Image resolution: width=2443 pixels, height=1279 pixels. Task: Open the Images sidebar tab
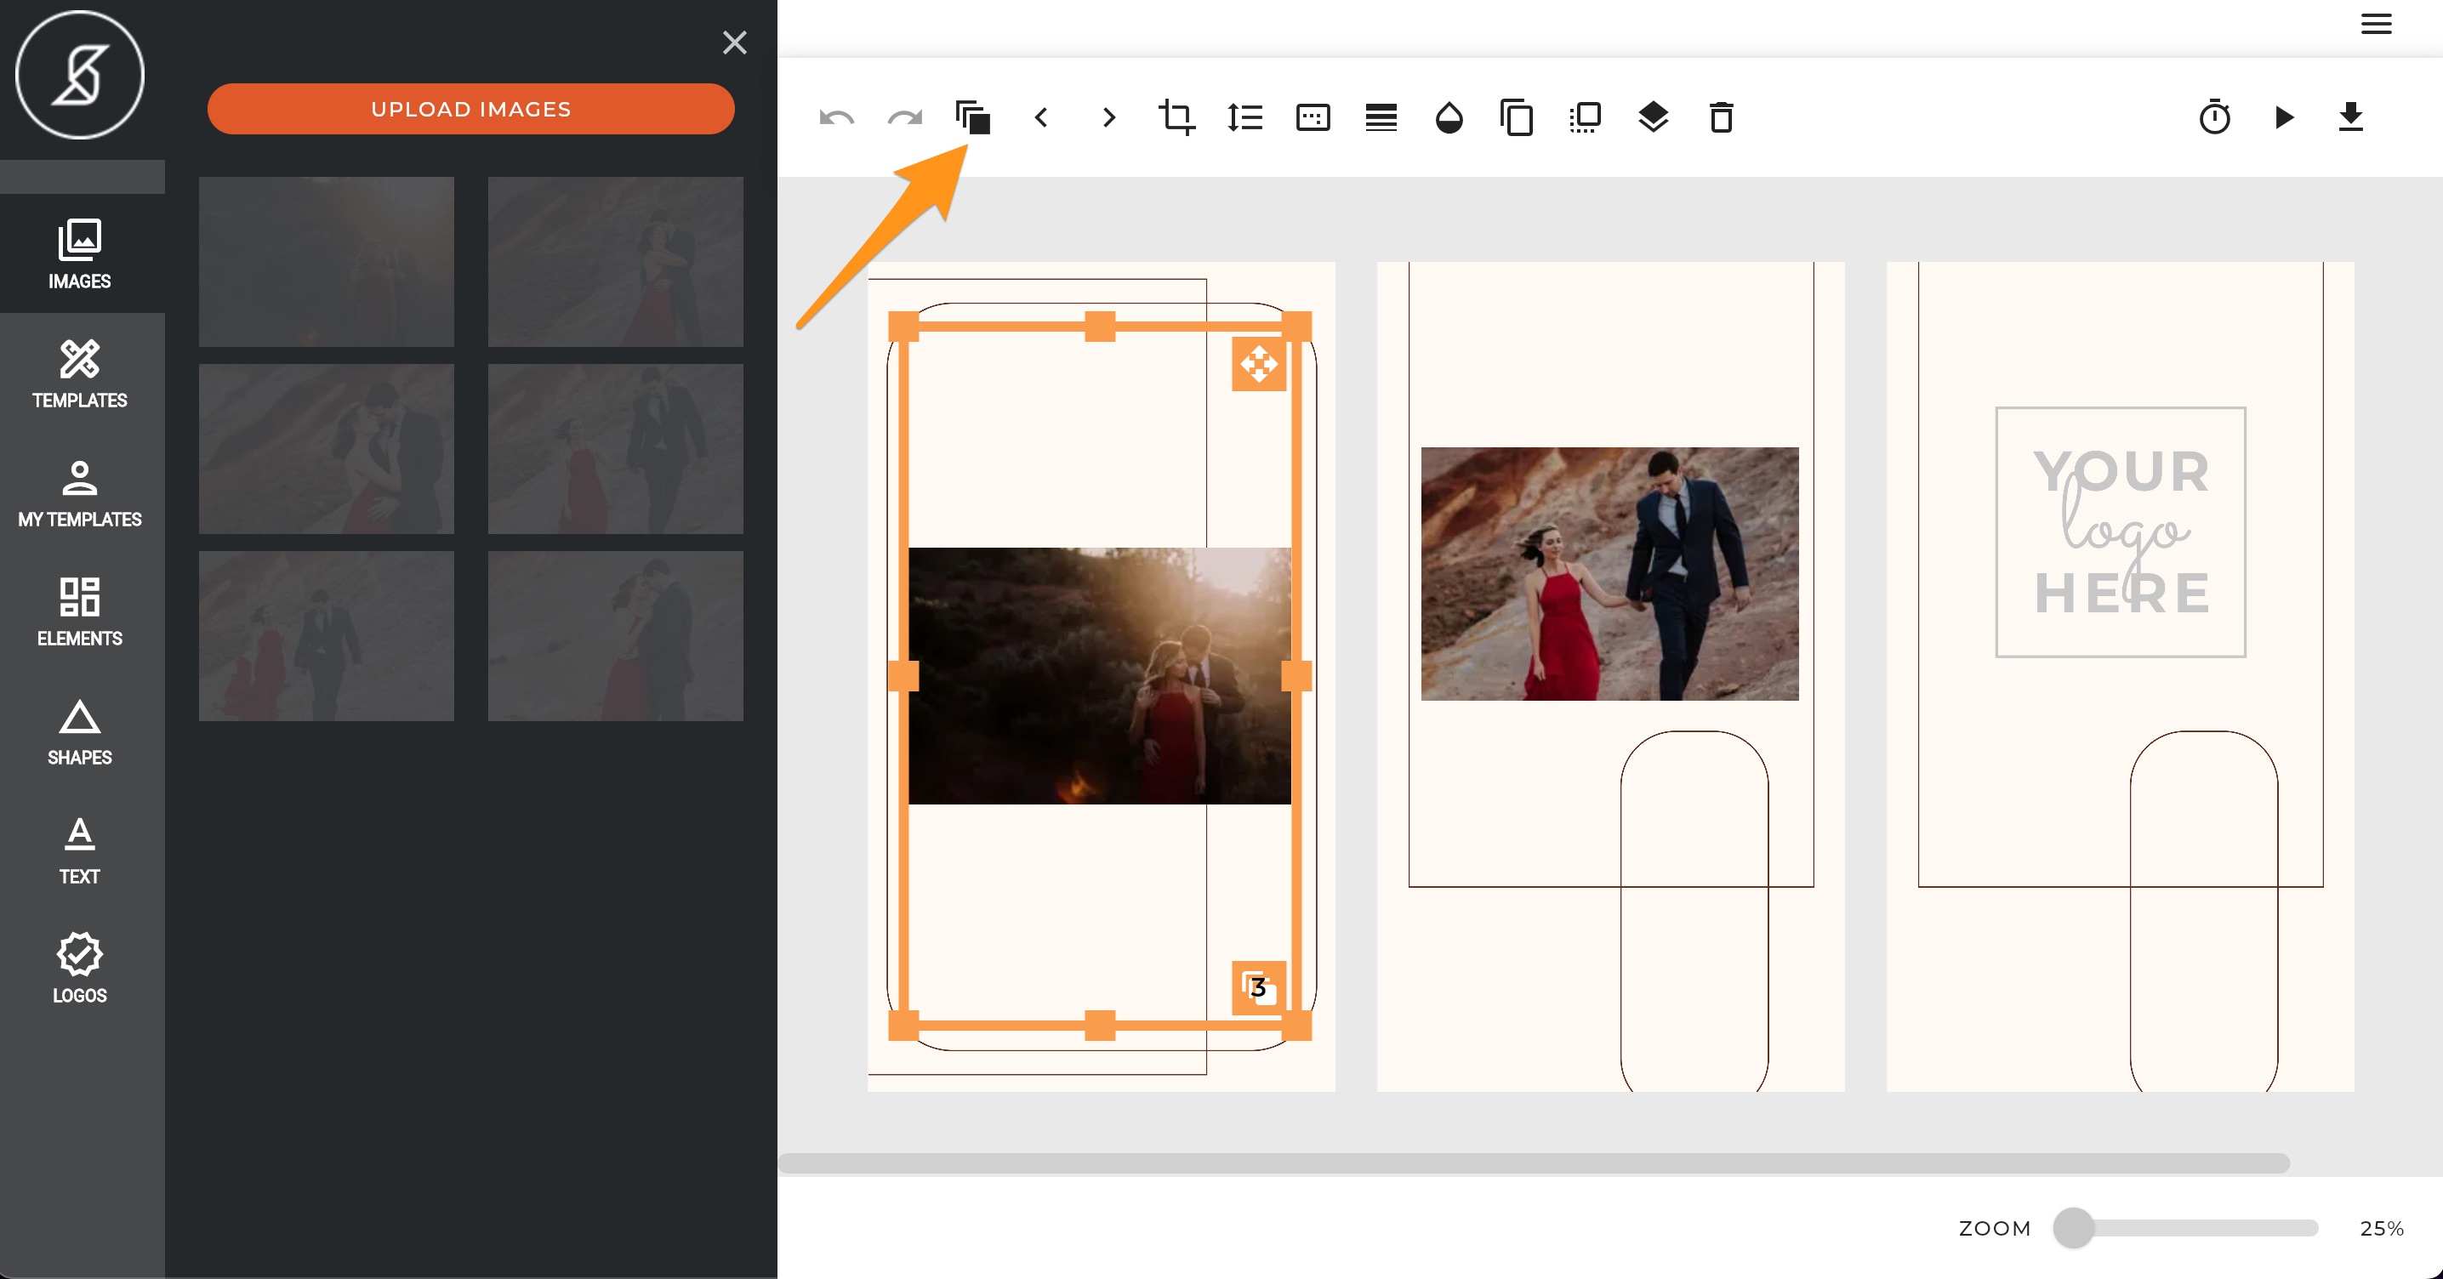coord(80,254)
